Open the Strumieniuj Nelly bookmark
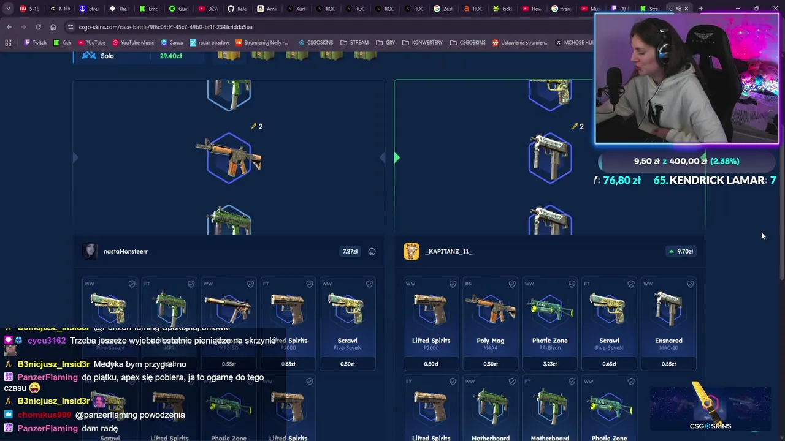Viewport: 785px width, 441px height. point(262,43)
